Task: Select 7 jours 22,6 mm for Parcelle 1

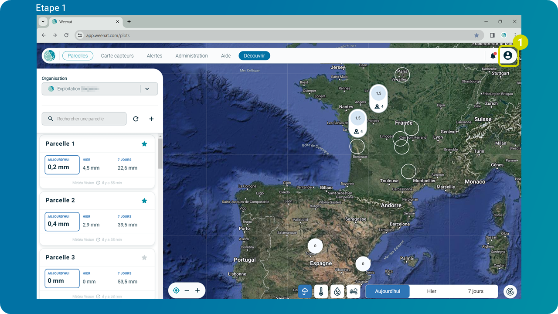Action: pos(127,164)
